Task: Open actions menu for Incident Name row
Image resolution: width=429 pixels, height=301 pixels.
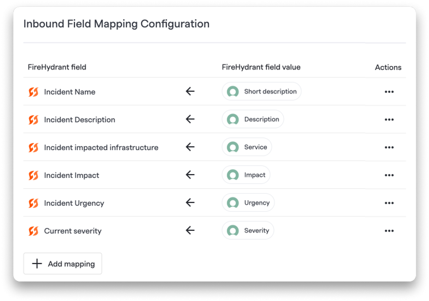Action: tap(389, 92)
